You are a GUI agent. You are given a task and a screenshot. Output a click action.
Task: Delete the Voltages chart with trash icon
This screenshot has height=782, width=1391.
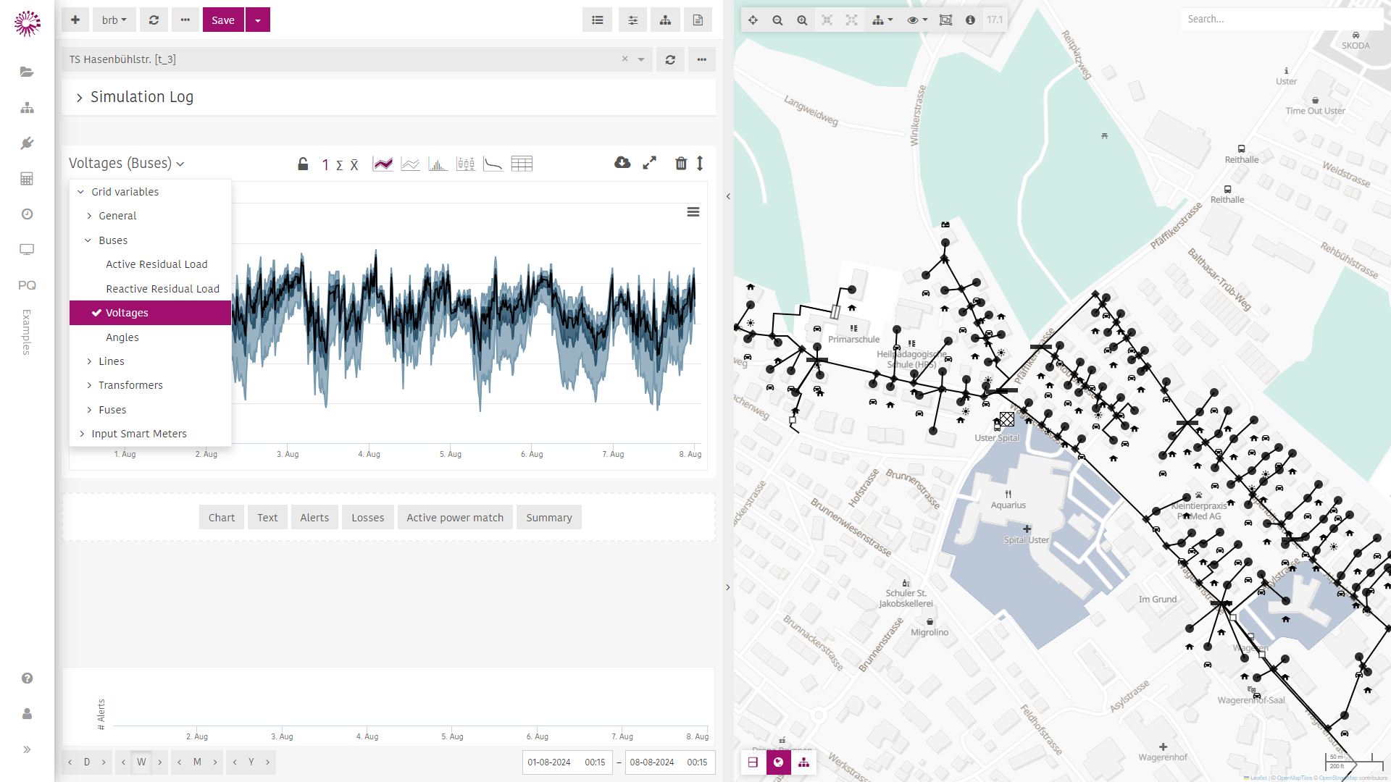click(681, 164)
